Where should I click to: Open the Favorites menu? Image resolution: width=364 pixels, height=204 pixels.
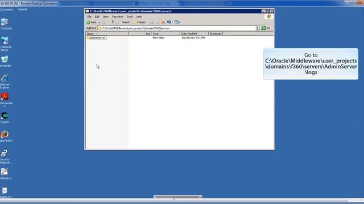pyautogui.click(x=118, y=16)
